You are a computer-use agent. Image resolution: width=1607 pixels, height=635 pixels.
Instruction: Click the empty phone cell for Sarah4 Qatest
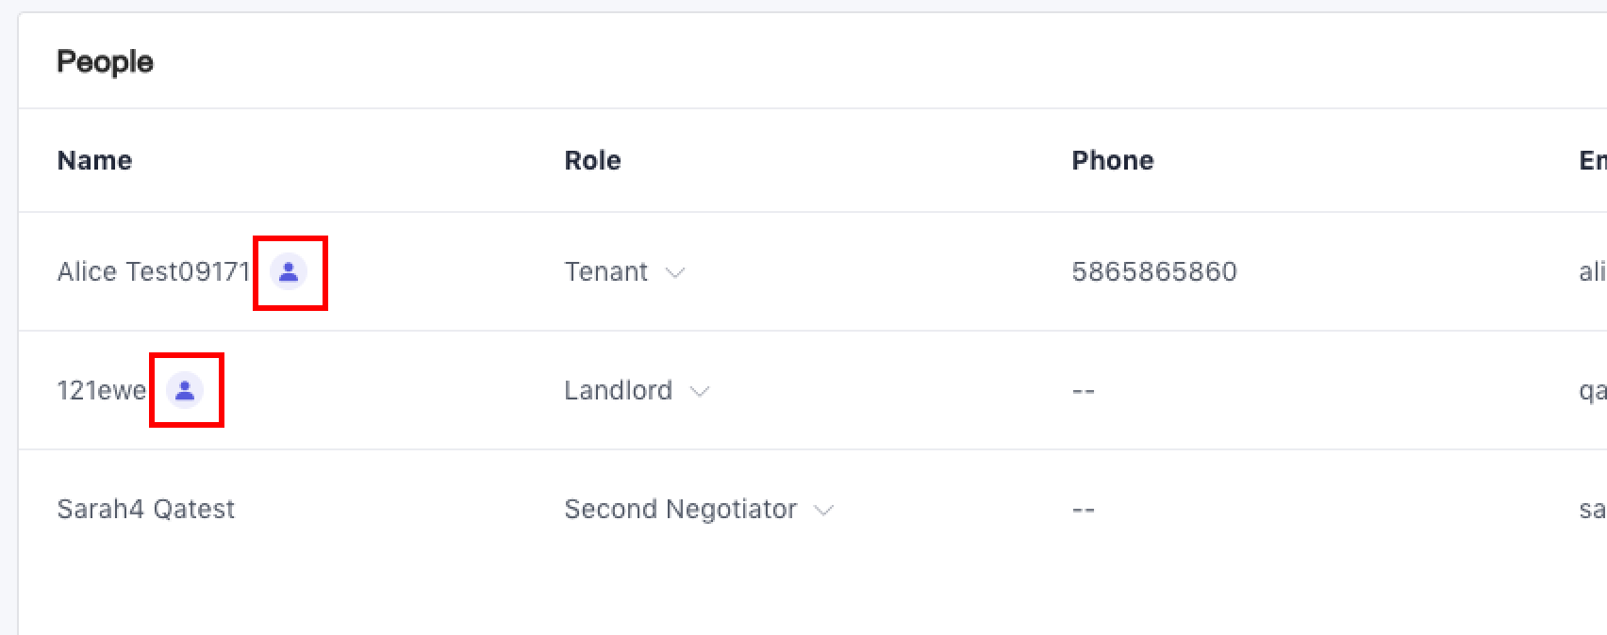tap(1084, 510)
